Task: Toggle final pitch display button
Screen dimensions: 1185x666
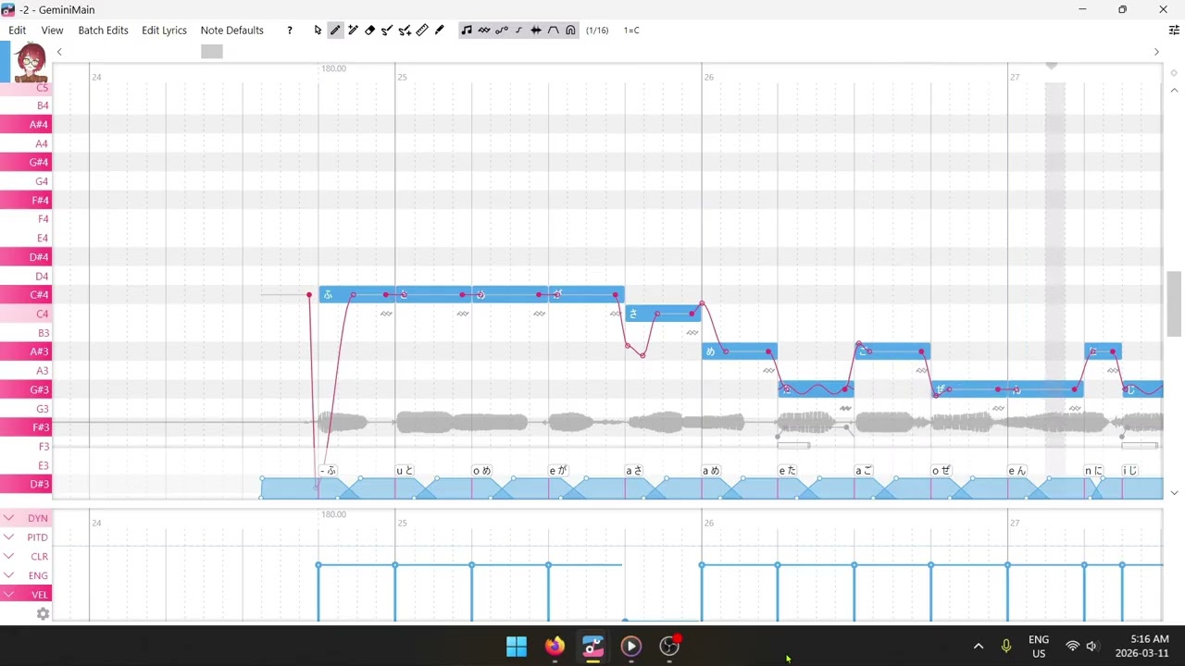Action: coord(518,31)
